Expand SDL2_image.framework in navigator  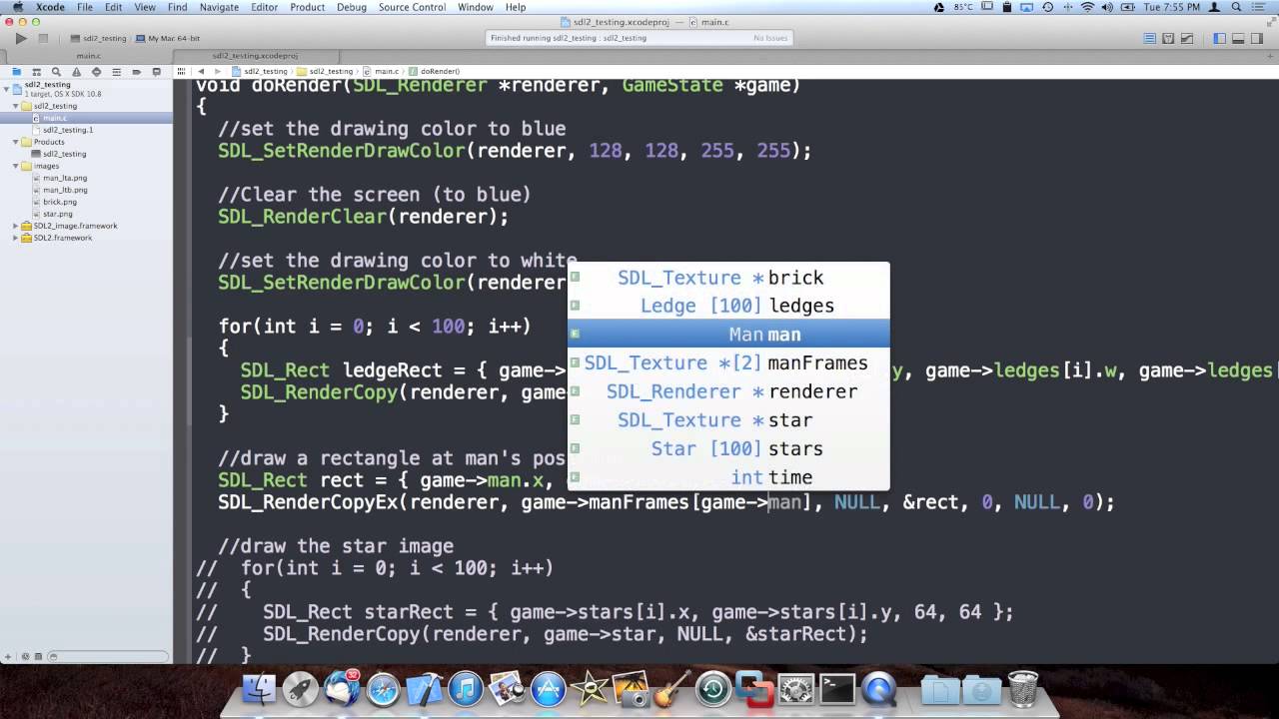tap(16, 226)
